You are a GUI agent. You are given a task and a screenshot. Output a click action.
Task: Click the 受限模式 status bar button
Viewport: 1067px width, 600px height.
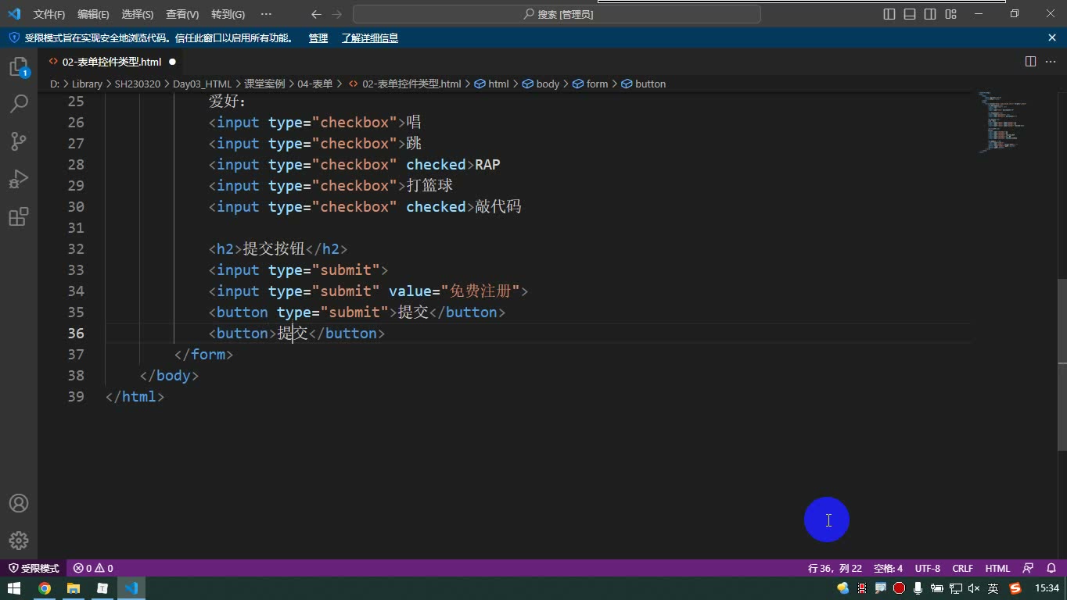[34, 568]
